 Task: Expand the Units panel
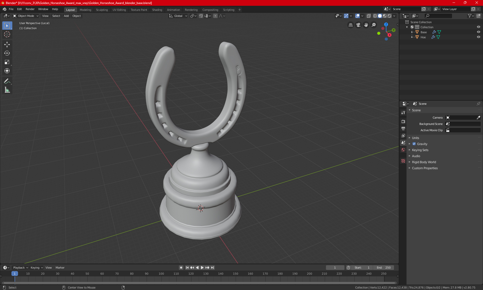pyautogui.click(x=415, y=138)
